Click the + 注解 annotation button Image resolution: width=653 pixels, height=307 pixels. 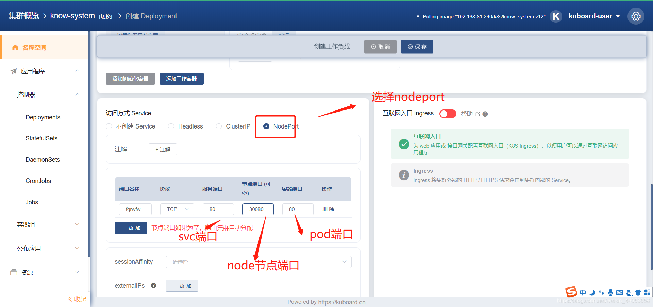click(163, 149)
